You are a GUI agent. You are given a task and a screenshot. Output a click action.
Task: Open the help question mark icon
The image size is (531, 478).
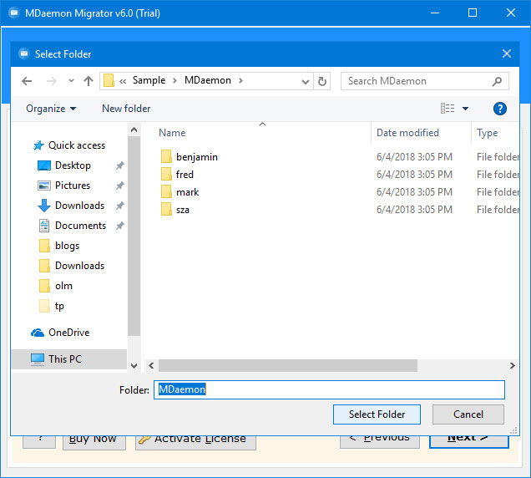(500, 109)
